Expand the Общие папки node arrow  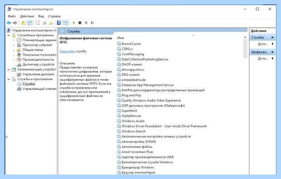point(14,50)
